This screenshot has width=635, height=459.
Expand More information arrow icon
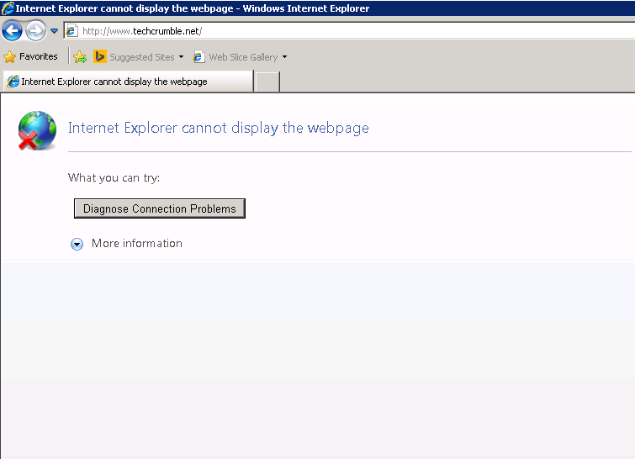pos(77,244)
